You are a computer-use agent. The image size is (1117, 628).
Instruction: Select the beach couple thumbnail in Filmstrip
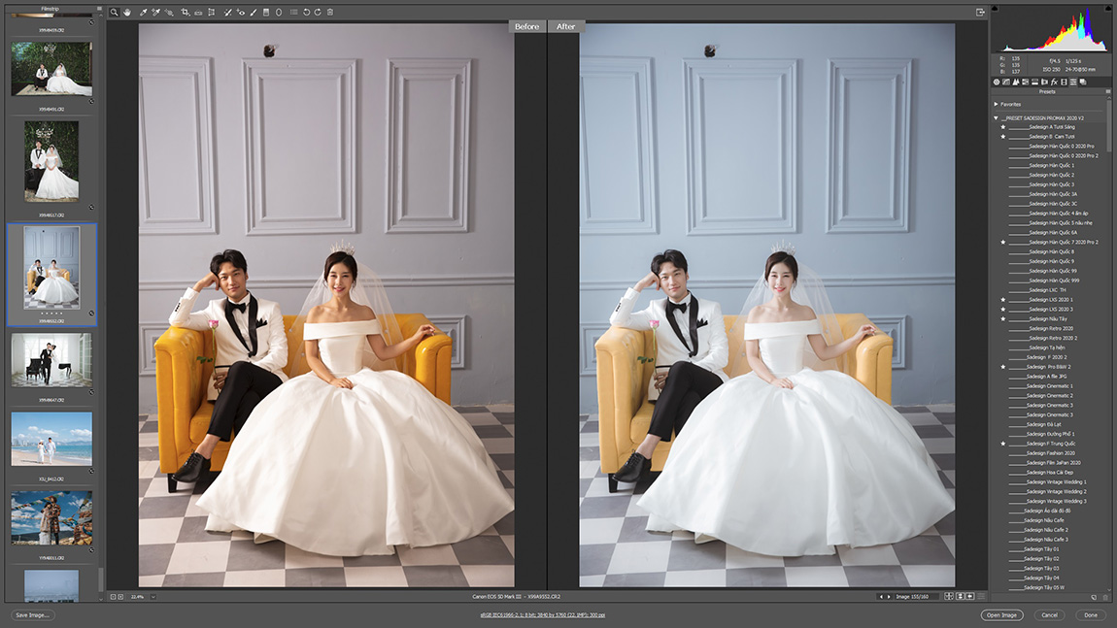point(51,438)
